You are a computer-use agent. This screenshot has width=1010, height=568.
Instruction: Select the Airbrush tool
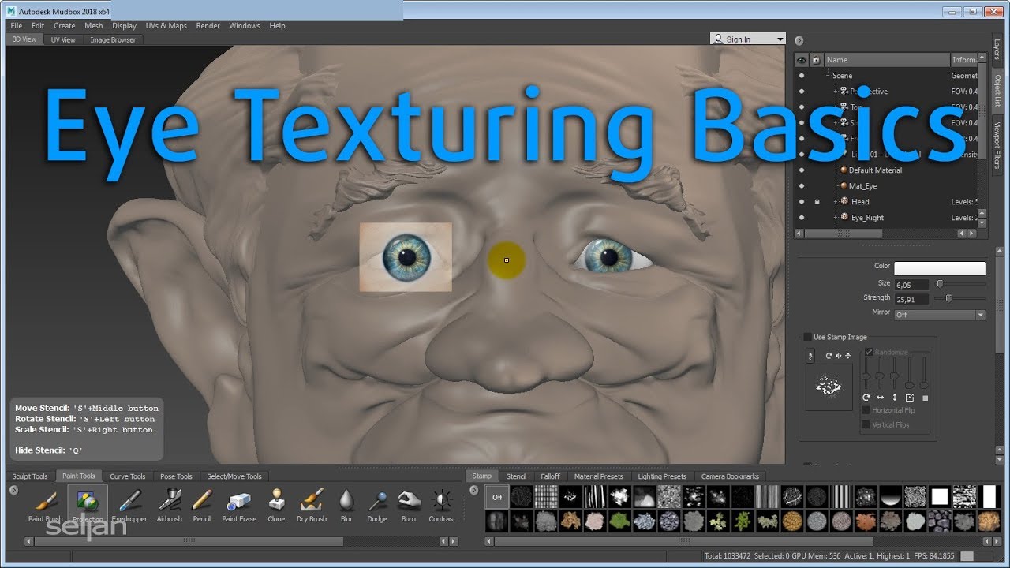coord(170,505)
